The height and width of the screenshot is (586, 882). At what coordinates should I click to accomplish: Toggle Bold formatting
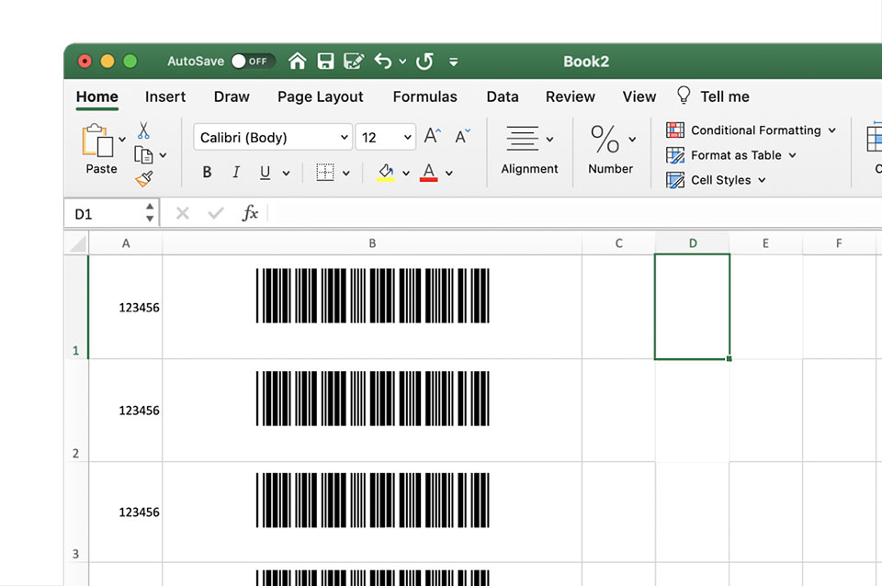pos(207,172)
